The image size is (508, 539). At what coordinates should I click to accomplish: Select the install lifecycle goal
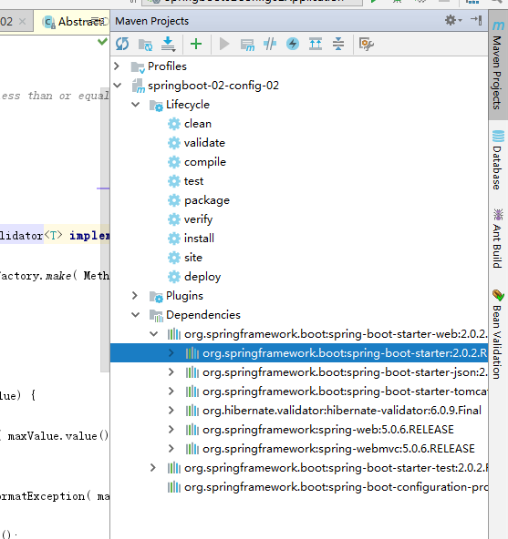pyautogui.click(x=199, y=239)
